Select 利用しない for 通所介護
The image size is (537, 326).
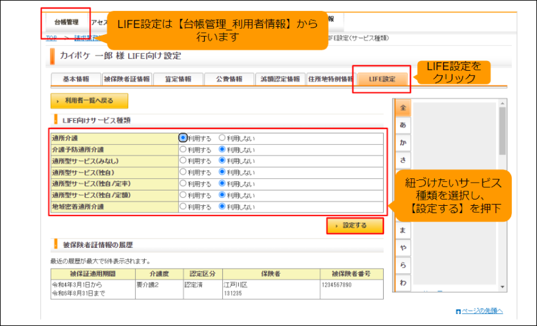pyautogui.click(x=222, y=138)
